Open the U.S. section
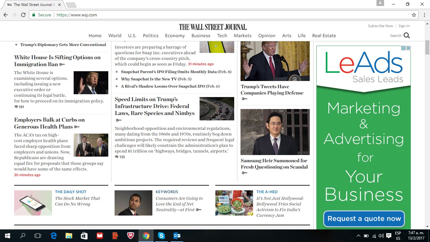The height and width of the screenshot is (242, 430). click(x=132, y=36)
